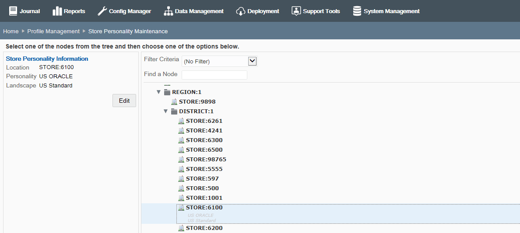Select STORE:98765 in the tree
520x233 pixels.
coord(206,160)
